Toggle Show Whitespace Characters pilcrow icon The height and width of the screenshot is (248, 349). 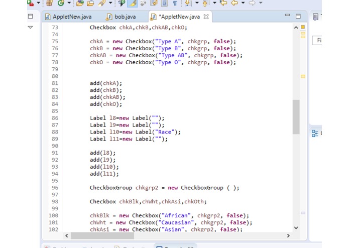point(175,3)
